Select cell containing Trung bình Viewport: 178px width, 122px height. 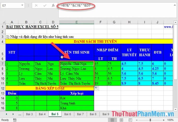[77, 103]
